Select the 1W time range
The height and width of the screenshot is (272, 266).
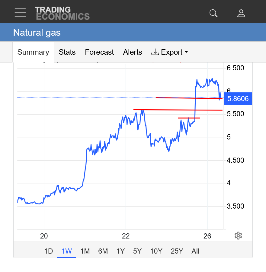point(66,251)
